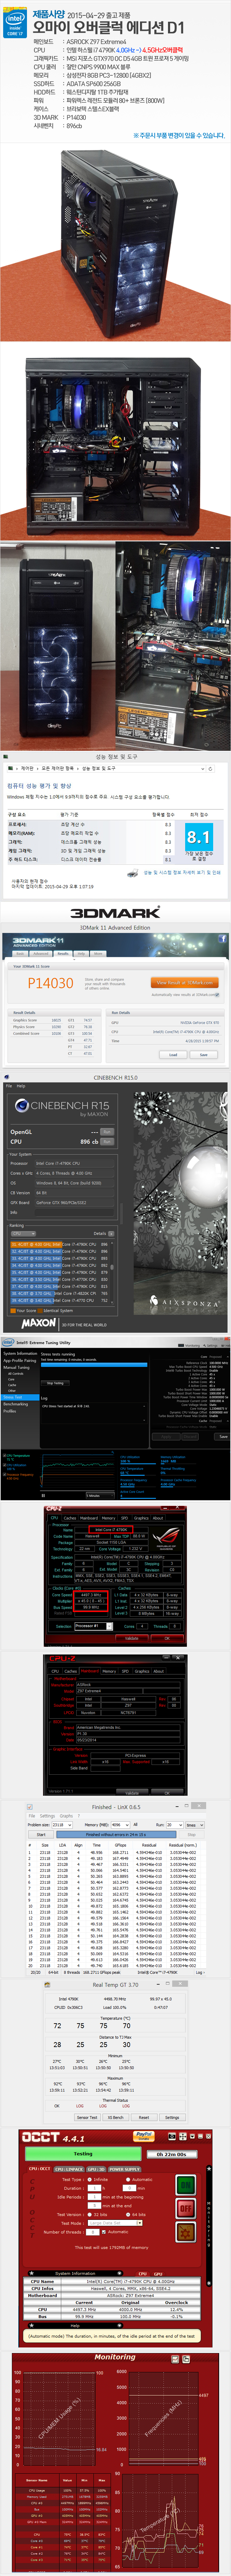This screenshot has height=2576, width=231.
Task: Open File menu in Cinebench R15
Action: (9, 1086)
